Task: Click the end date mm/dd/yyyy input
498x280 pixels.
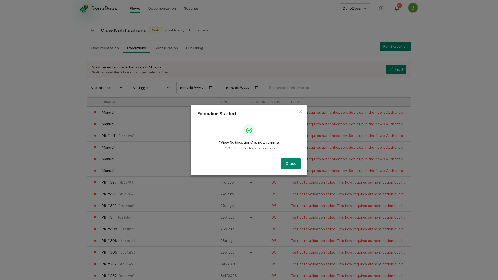Action: (243, 88)
